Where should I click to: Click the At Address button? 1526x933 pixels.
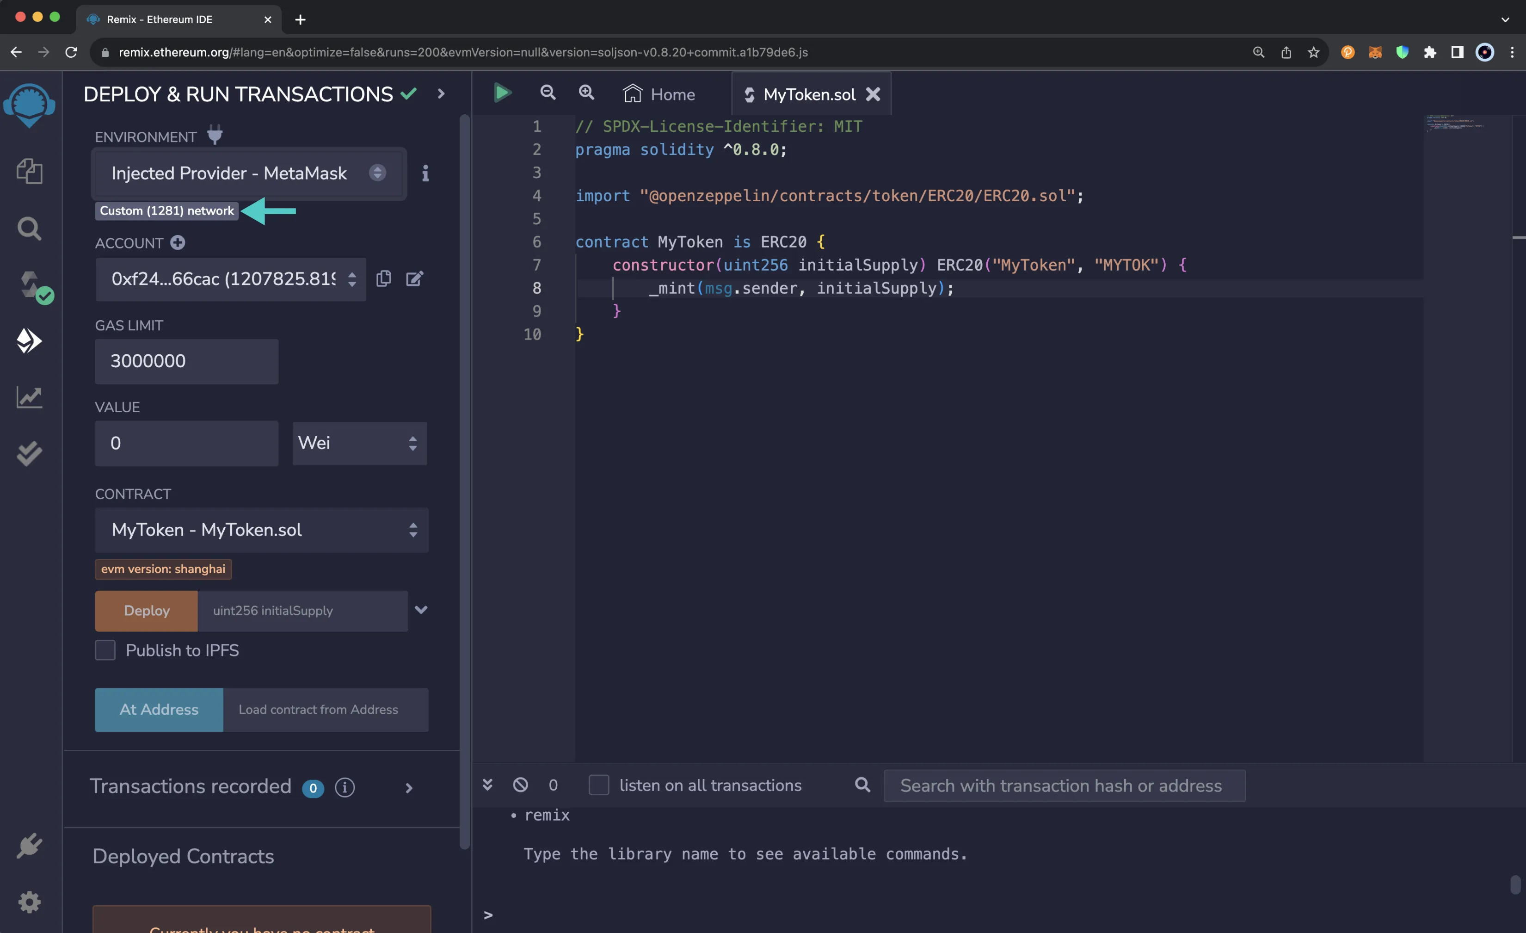(158, 710)
